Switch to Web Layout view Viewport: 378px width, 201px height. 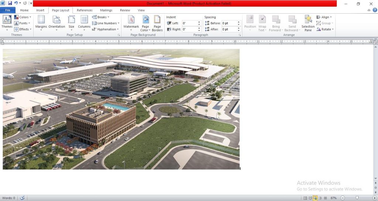coord(315,198)
